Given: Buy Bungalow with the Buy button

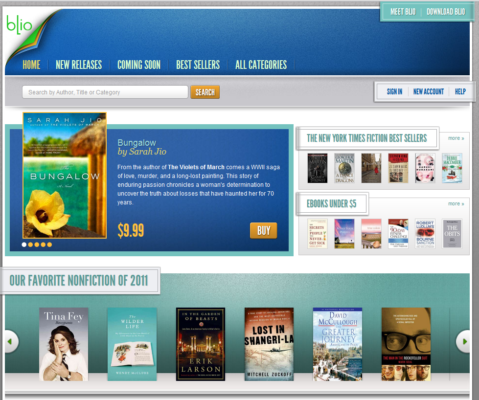Looking at the screenshot, I should (x=264, y=230).
